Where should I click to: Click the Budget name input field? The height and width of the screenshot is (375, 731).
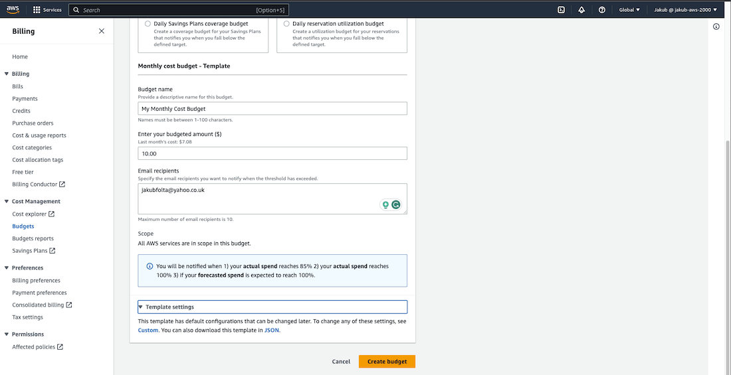(272, 109)
